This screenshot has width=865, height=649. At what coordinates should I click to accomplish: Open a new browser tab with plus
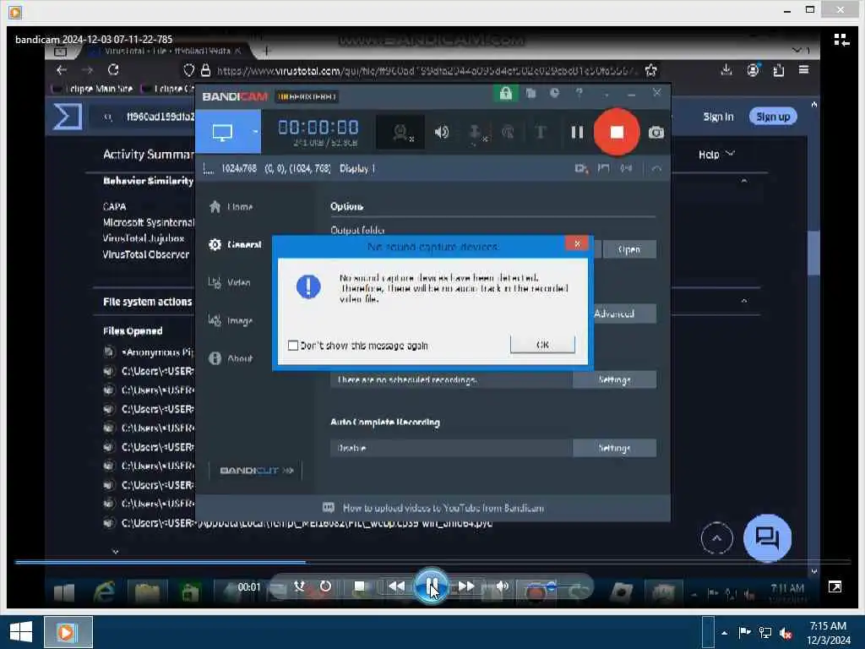(266, 52)
